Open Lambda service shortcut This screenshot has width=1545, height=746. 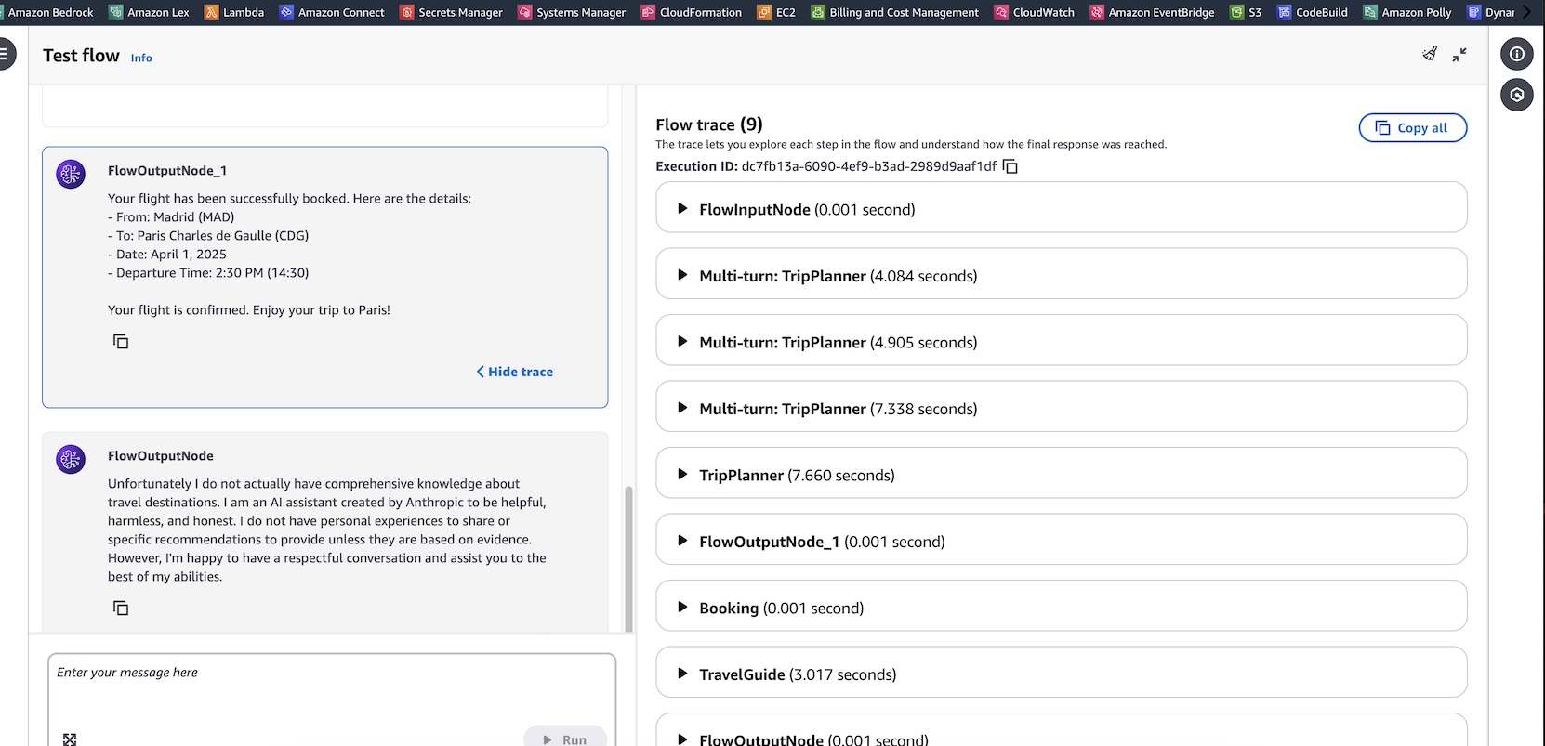point(234,12)
